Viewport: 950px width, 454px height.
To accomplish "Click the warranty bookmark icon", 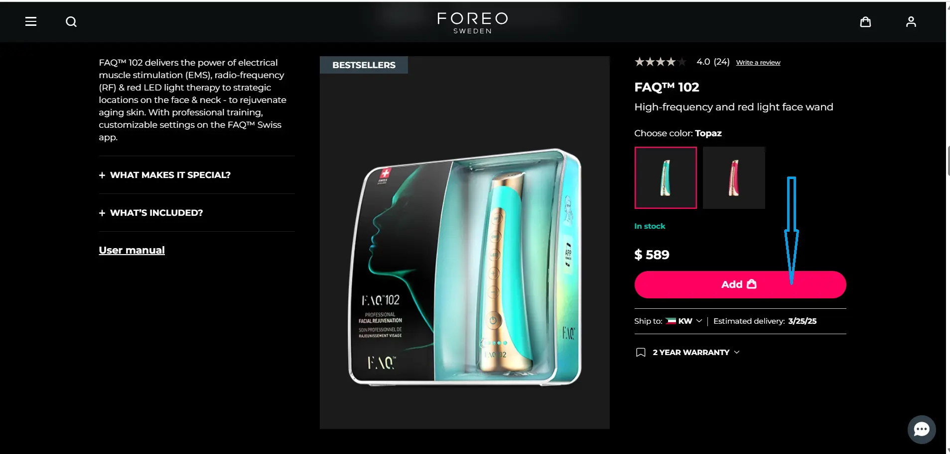I will [x=641, y=353].
